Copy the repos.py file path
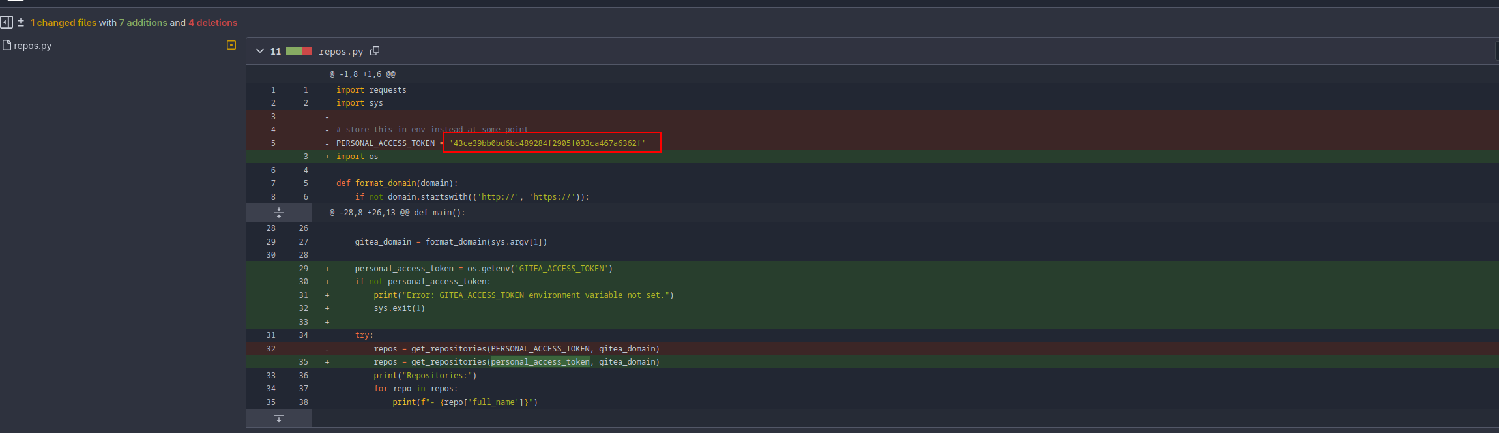This screenshot has height=433, width=1499. tap(375, 51)
